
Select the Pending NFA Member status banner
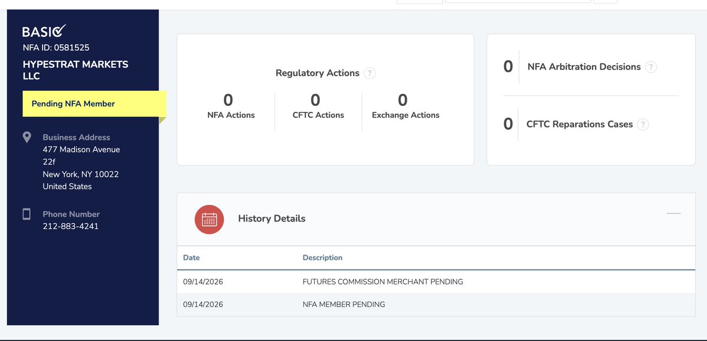[x=94, y=104]
